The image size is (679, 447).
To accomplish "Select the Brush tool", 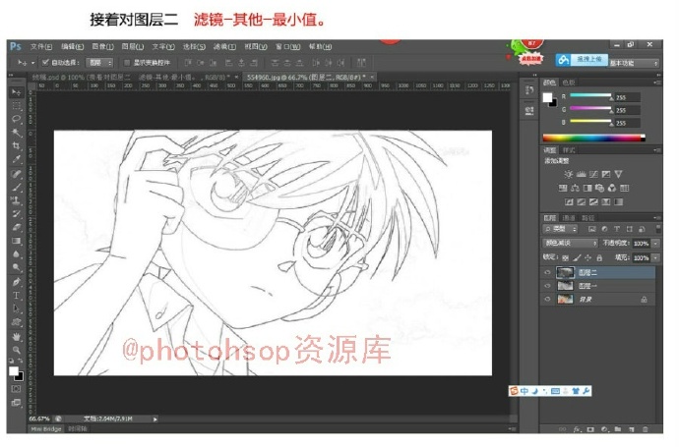I will click(17, 188).
